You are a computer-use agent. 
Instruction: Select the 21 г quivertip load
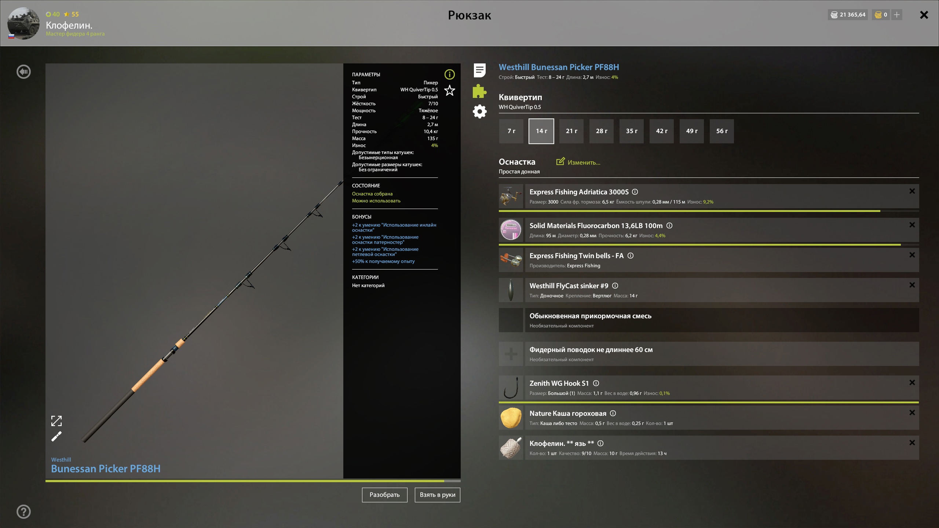571,131
